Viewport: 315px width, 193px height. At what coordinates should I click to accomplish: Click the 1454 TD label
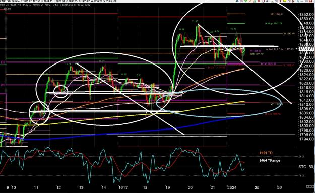tap(266, 153)
